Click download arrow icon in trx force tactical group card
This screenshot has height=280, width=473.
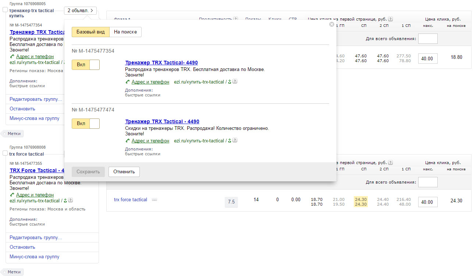tap(65, 201)
